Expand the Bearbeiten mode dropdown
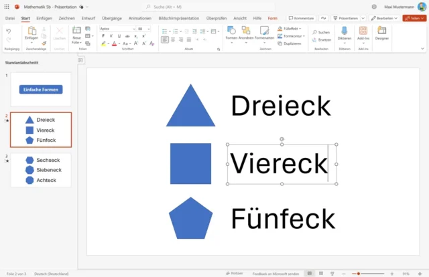Screen dimensions: 429x277 pos(385,18)
